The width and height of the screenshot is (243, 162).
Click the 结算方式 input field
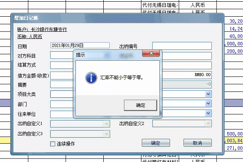coord(62,65)
